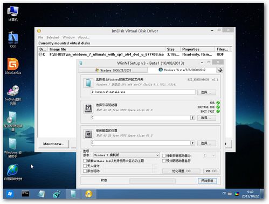Open the dotted-squares taskbar icon

coord(57,194)
